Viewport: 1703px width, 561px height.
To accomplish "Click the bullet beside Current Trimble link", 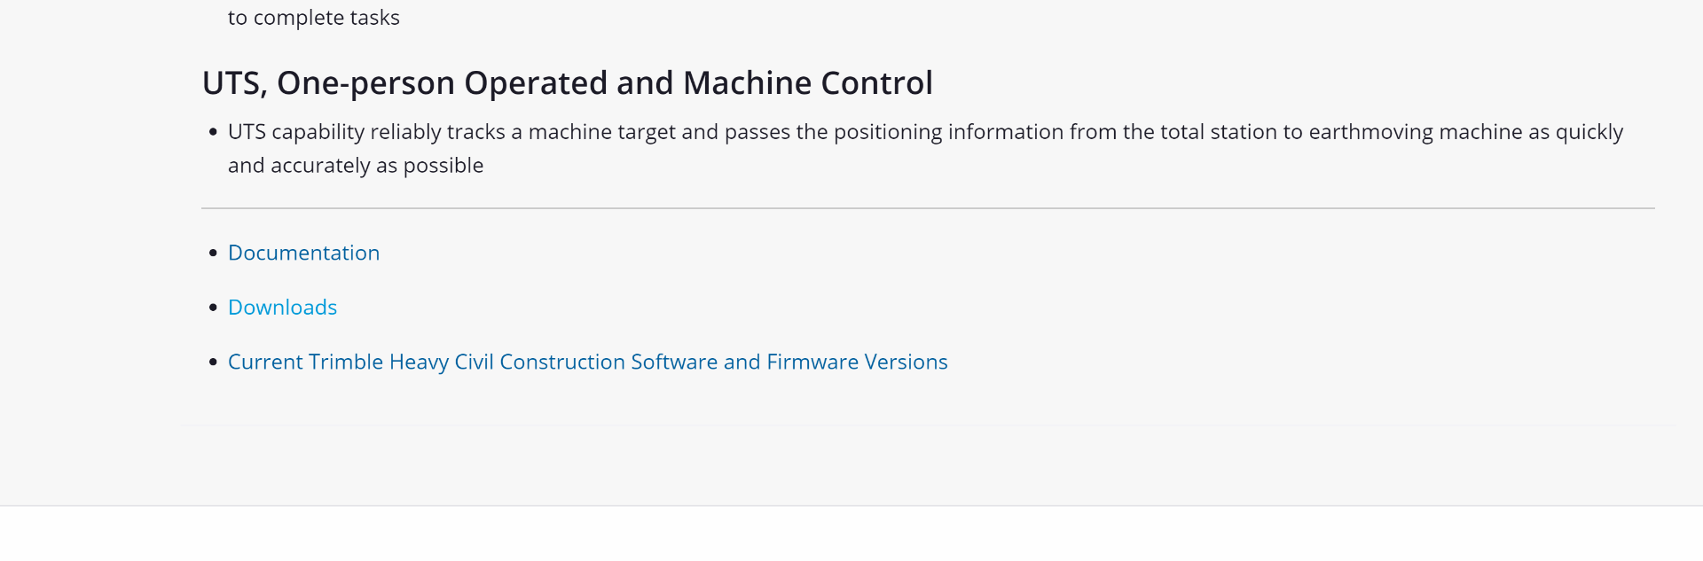I will coord(213,362).
